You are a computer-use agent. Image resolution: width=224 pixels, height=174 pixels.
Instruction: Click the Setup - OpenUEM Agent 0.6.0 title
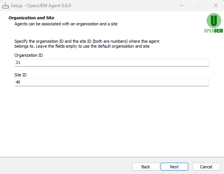(x=41, y=6)
